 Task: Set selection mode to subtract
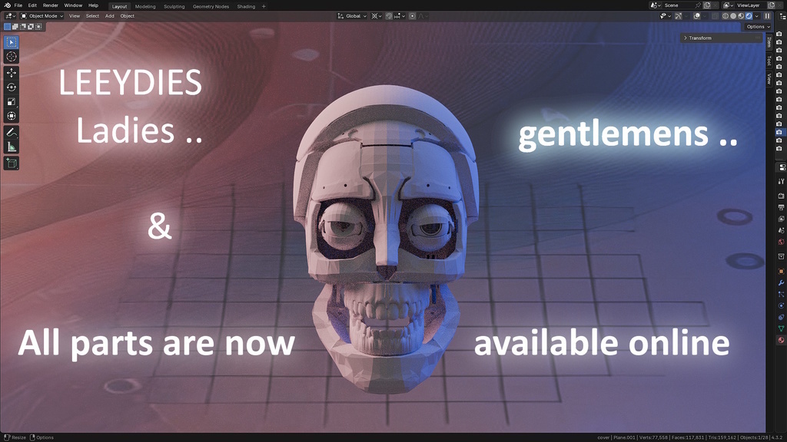click(x=23, y=27)
